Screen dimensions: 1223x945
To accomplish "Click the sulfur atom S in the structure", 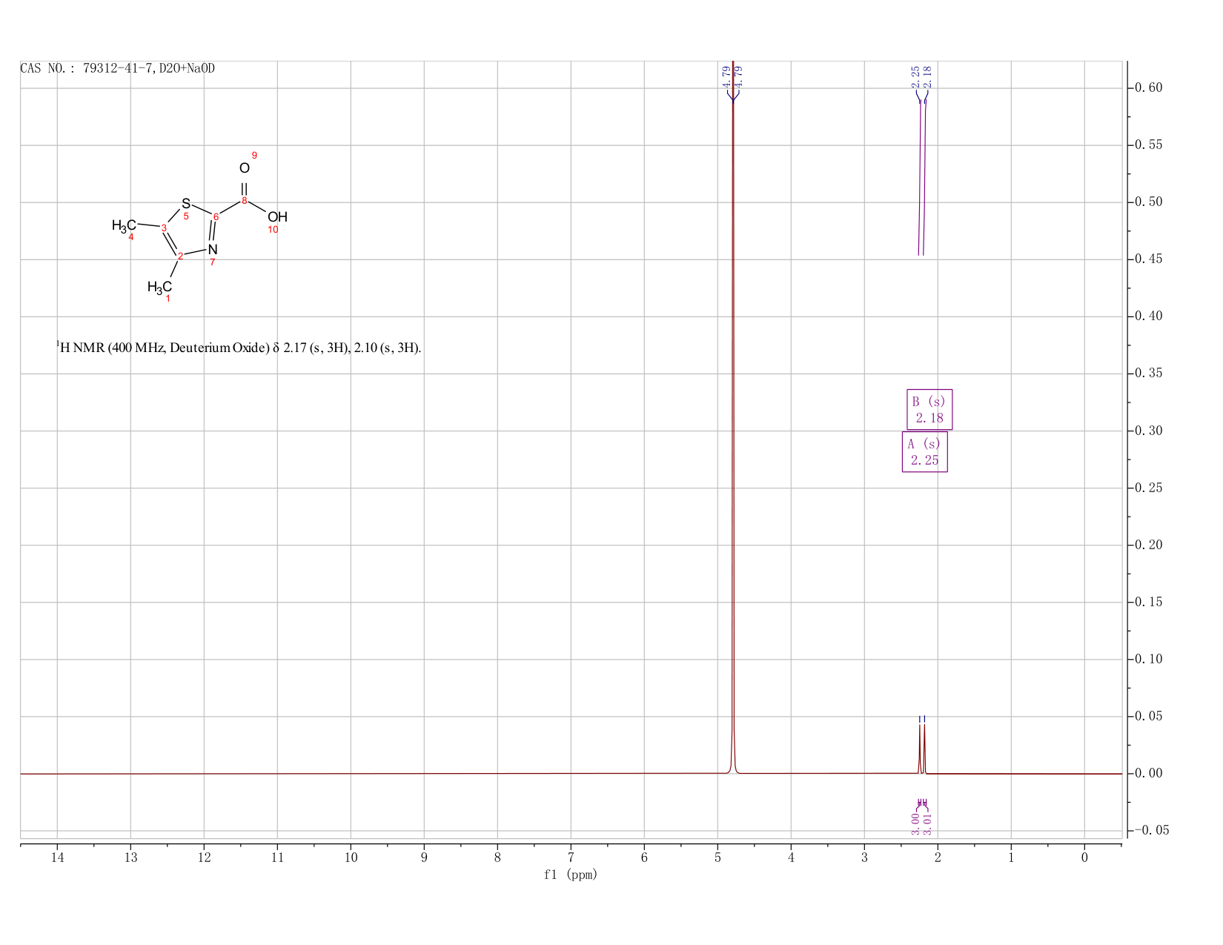I will point(186,203).
